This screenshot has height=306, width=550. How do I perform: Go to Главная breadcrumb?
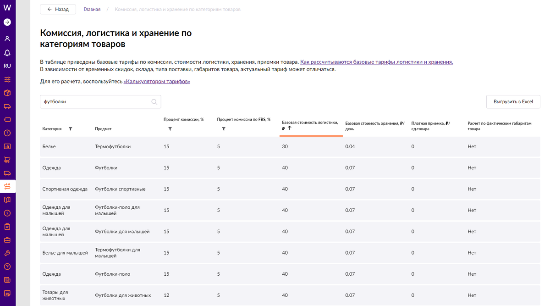point(92,9)
